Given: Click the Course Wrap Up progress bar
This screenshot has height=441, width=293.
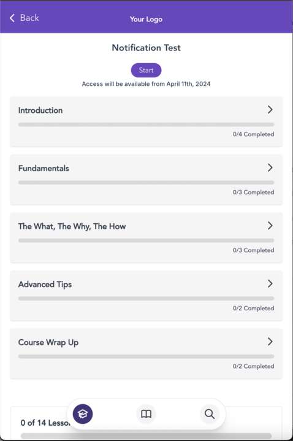Looking at the screenshot, I should point(146,356).
